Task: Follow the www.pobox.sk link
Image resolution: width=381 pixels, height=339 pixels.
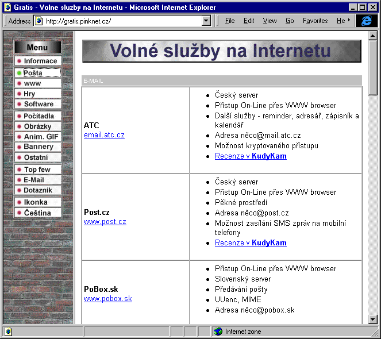Action: 108,299
